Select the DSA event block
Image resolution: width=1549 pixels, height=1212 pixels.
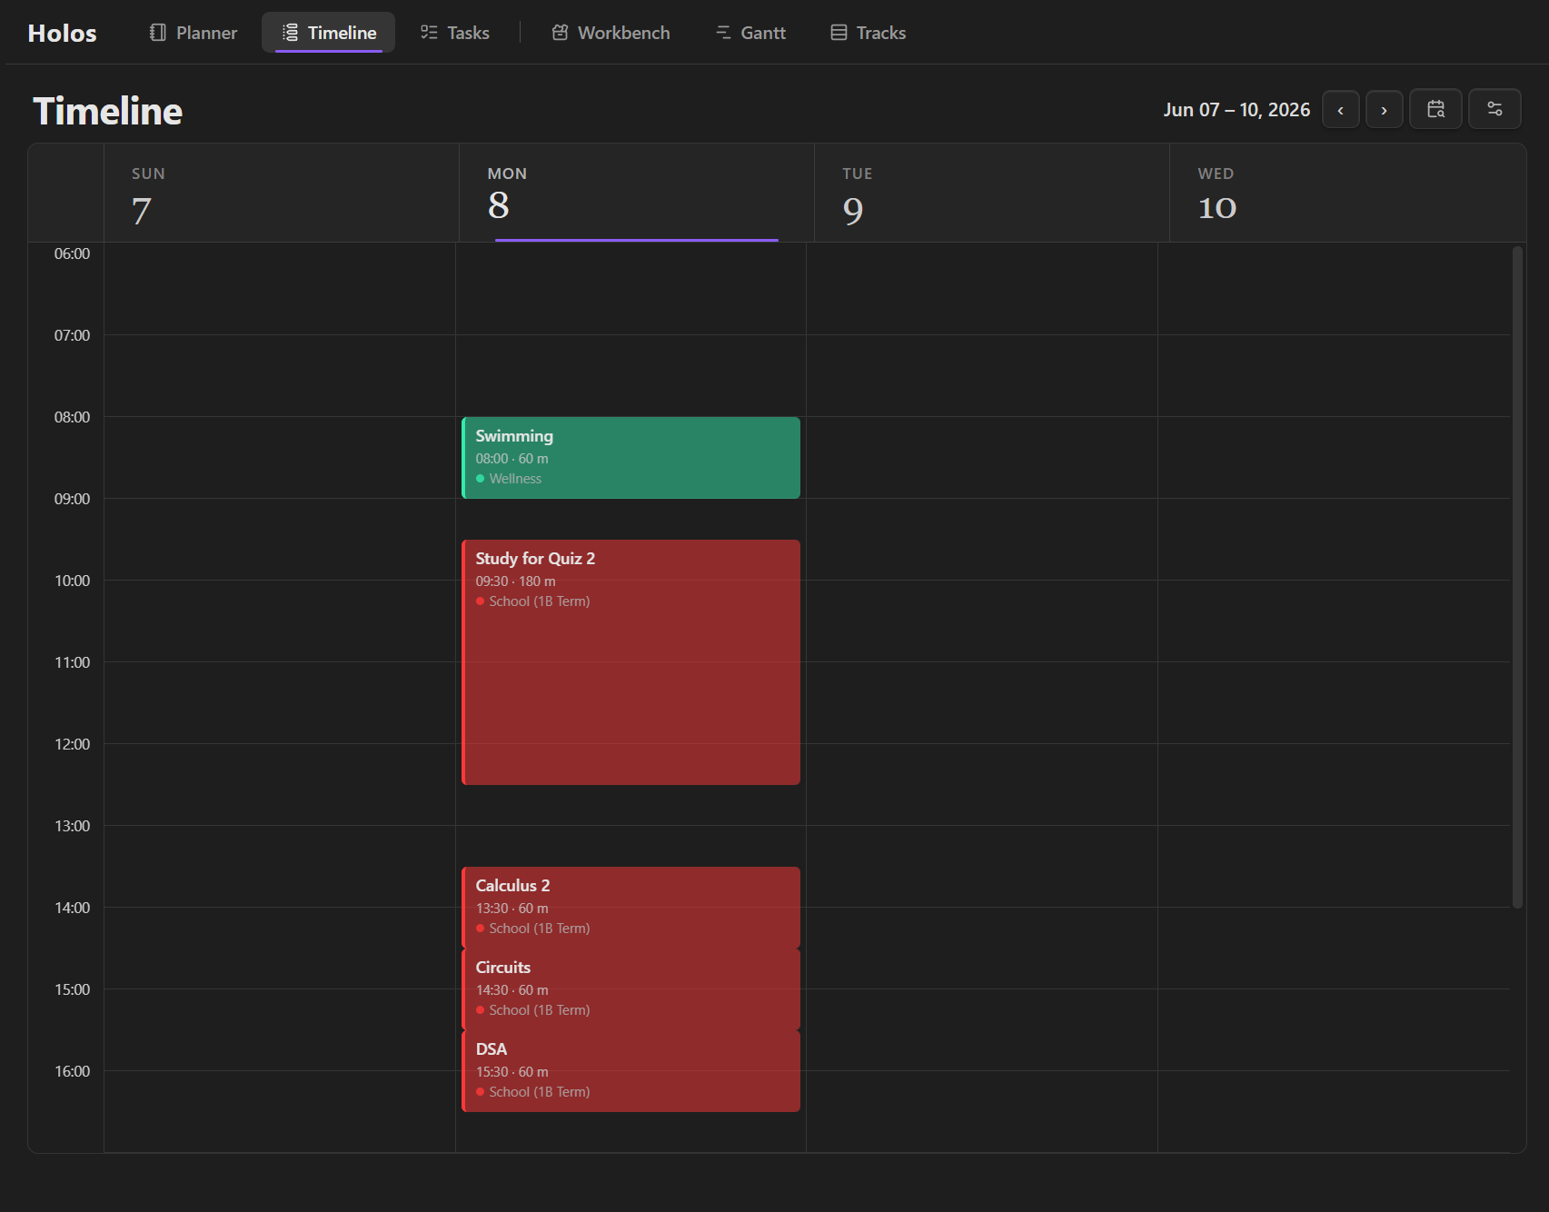[631, 1071]
